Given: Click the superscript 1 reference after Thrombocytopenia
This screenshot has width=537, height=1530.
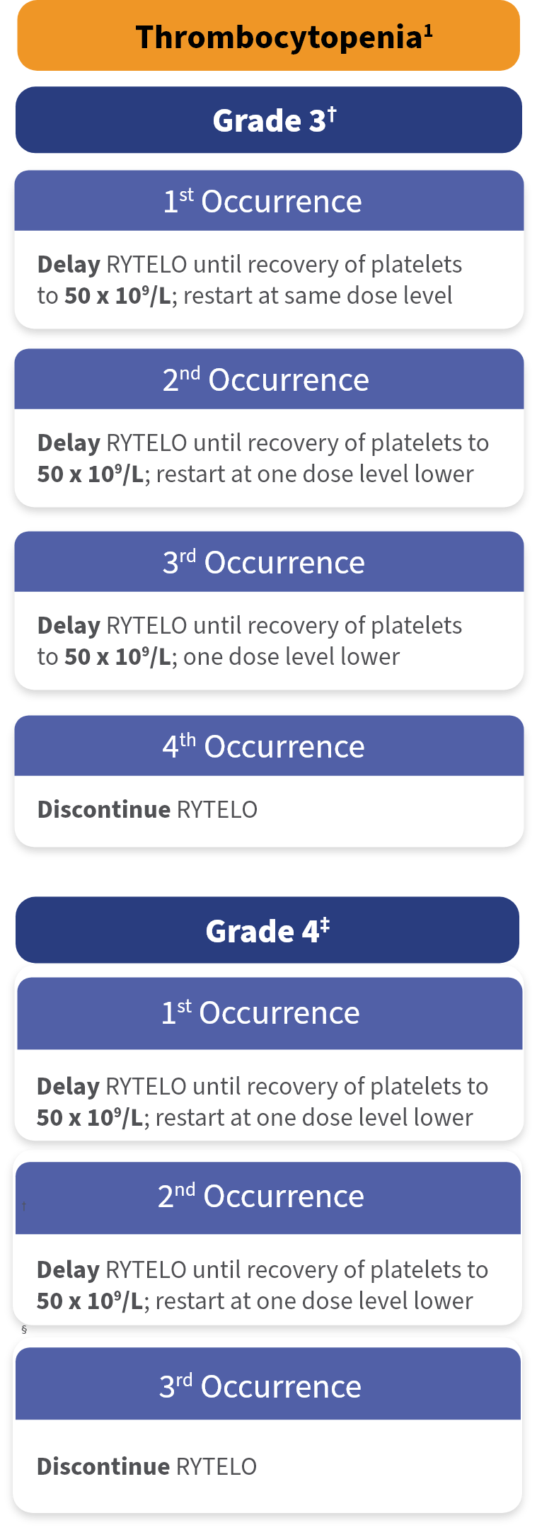Looking at the screenshot, I should pyautogui.click(x=428, y=30).
